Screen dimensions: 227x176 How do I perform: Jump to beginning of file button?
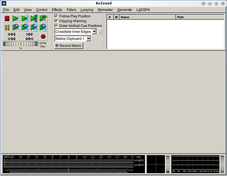[11, 34]
